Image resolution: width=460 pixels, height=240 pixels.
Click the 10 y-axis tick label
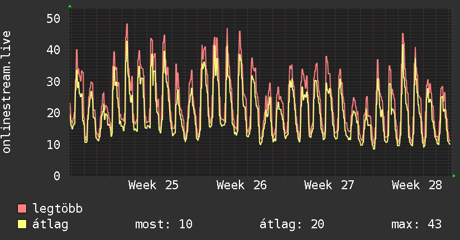pos(54,145)
